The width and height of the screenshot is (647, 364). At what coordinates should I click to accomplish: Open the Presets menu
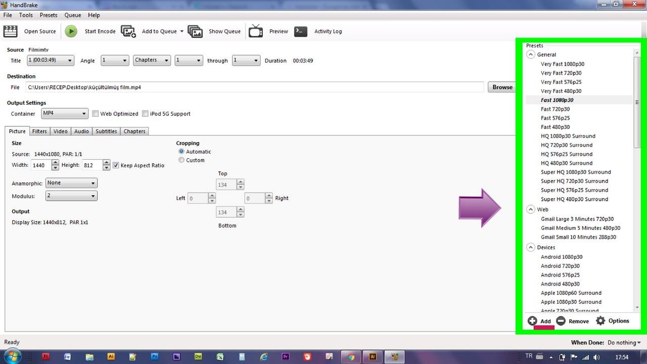click(x=49, y=15)
